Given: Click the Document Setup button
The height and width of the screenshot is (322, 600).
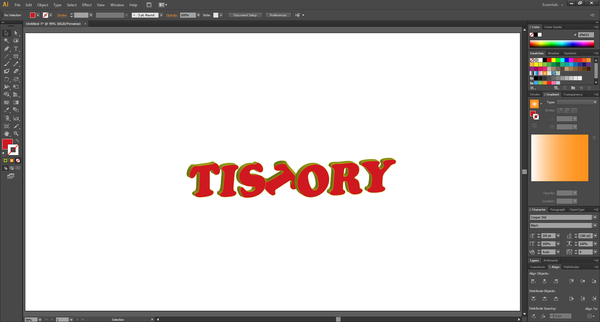Looking at the screenshot, I should coord(245,15).
